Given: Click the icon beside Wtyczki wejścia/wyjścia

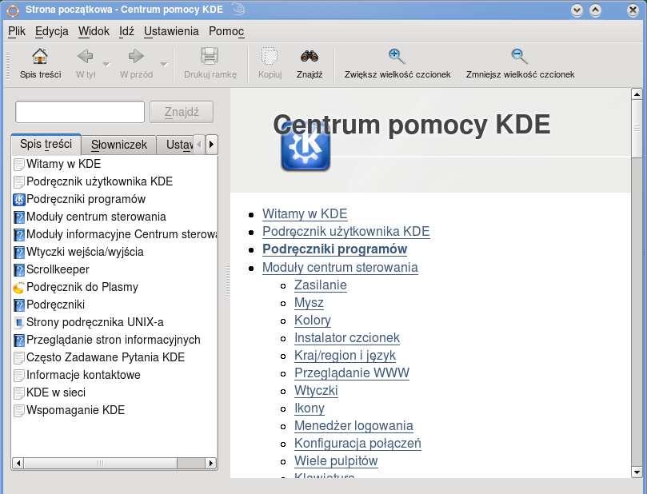Looking at the screenshot, I should [x=19, y=253].
